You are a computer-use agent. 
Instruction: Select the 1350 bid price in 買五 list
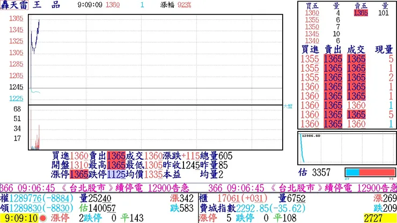pyautogui.click(x=312, y=27)
